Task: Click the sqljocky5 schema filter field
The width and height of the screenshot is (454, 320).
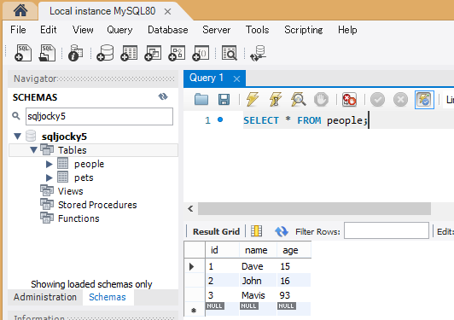Action: [x=99, y=116]
